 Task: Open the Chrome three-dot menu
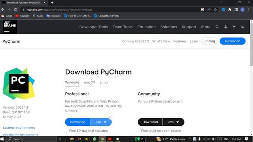click(249, 9)
